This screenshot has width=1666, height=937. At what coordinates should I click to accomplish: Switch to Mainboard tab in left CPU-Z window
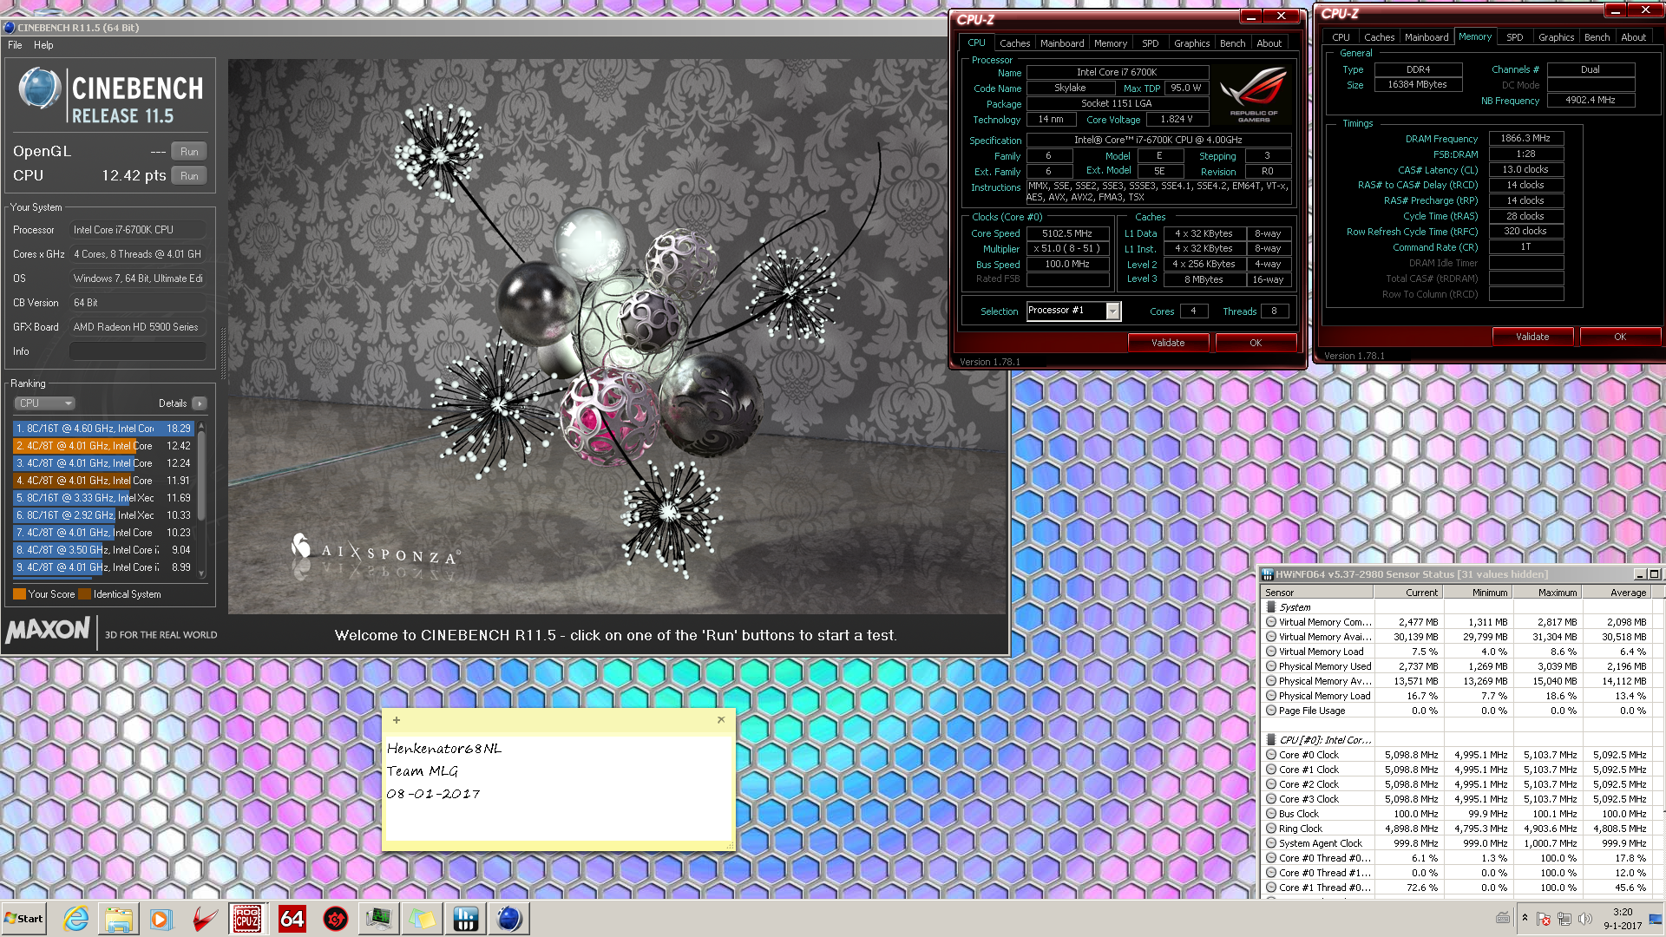point(1062,43)
